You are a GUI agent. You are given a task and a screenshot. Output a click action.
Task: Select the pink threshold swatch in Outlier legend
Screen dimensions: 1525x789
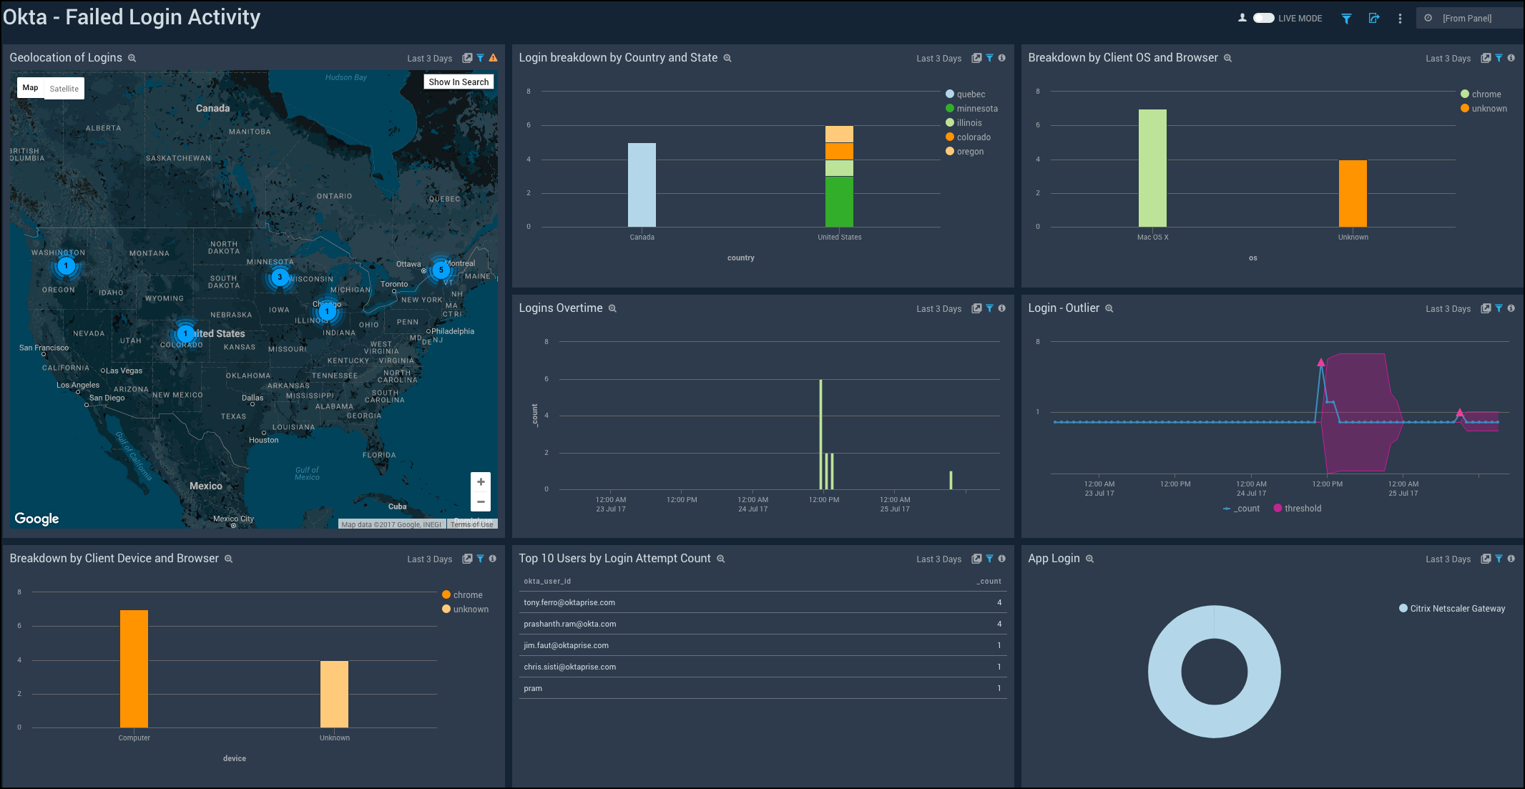click(x=1278, y=508)
